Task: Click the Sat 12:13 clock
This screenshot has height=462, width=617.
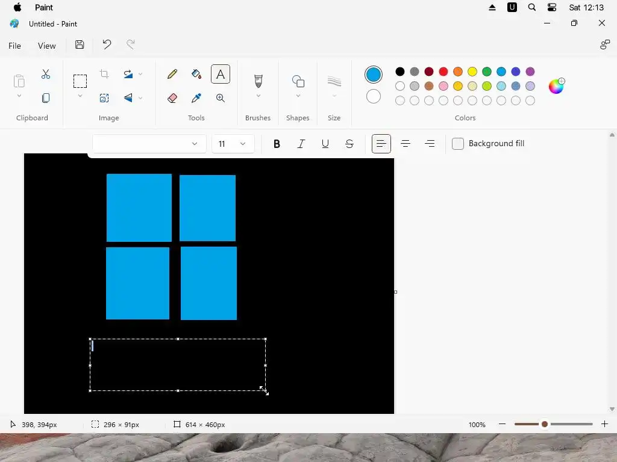Action: tap(586, 7)
